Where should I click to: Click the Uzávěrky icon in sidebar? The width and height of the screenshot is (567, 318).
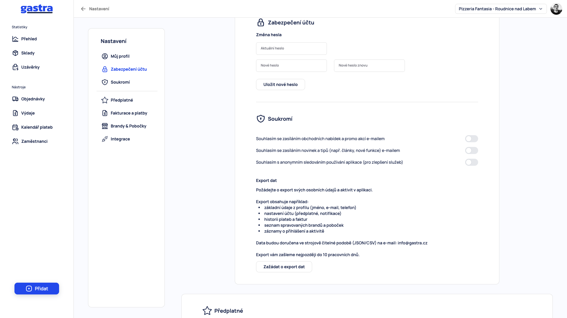15,67
